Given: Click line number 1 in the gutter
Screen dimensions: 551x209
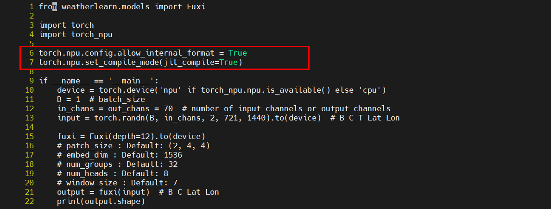Looking at the screenshot, I should (32, 7).
